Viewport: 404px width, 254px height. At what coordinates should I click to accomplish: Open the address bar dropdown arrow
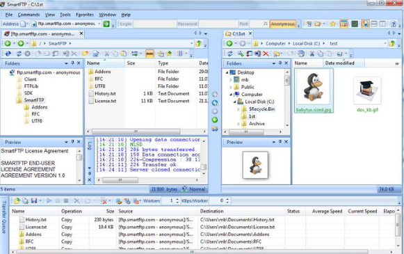[x=99, y=24]
